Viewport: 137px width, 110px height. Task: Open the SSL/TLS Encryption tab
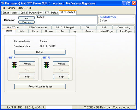point(66,27)
